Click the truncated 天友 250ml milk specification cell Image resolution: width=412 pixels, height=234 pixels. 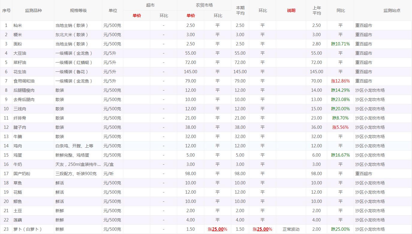click(x=78, y=164)
